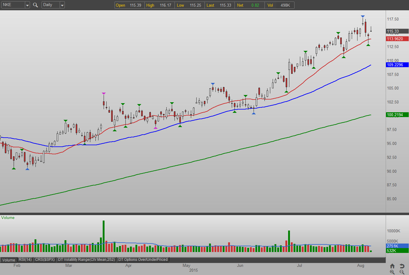This screenshot has height=275, width=409.
Task: Click the Last price value 115.33
Action: click(x=225, y=5)
